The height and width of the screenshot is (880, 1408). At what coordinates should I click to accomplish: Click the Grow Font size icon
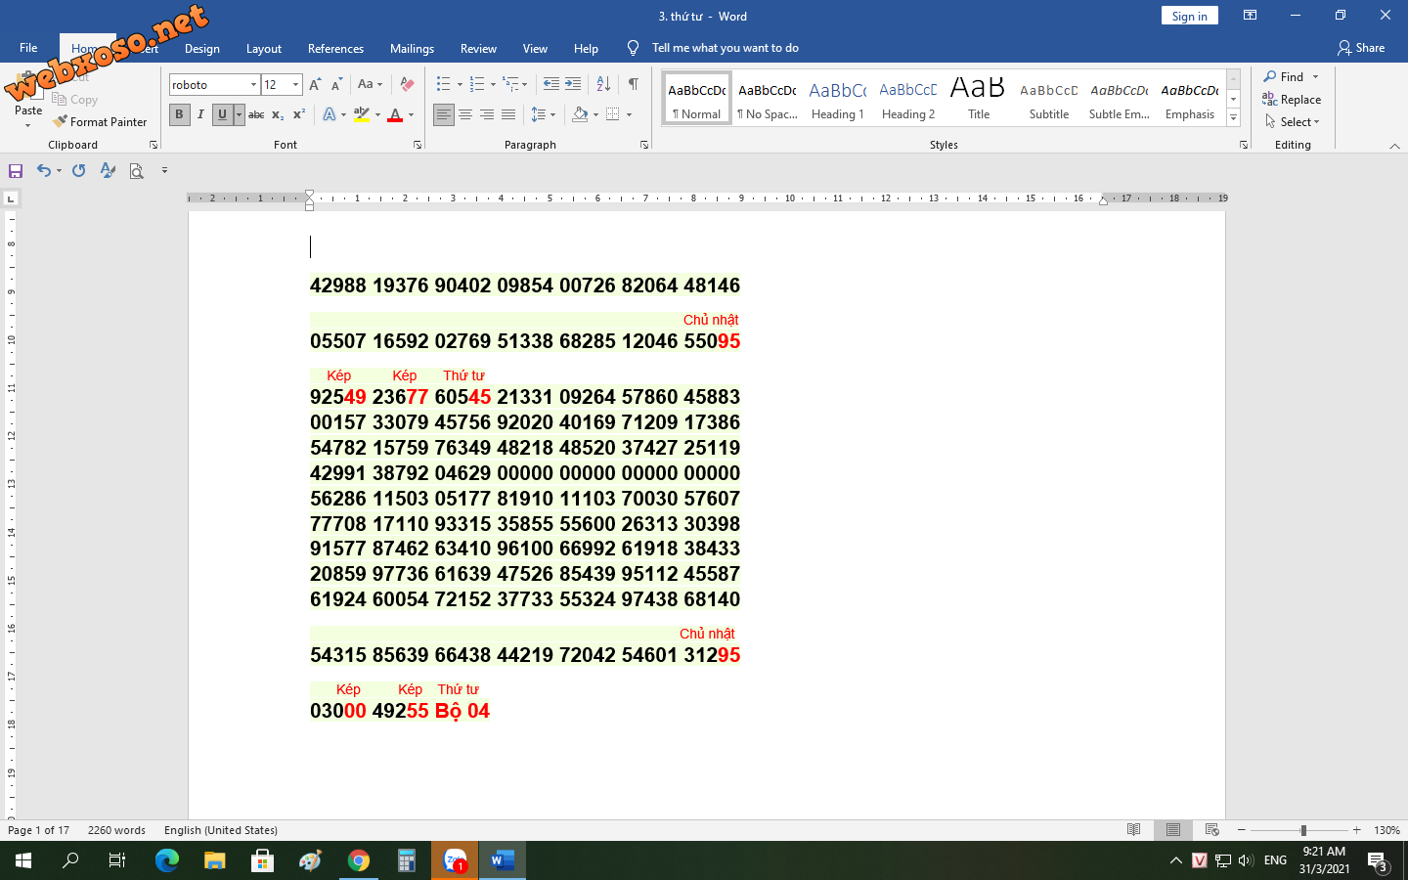315,85
